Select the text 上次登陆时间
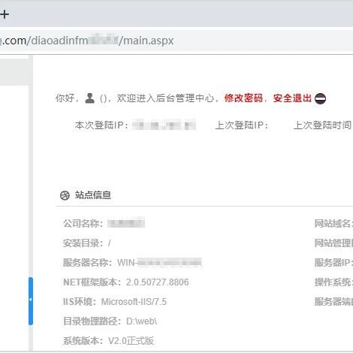The width and height of the screenshot is (353, 353). click(323, 125)
